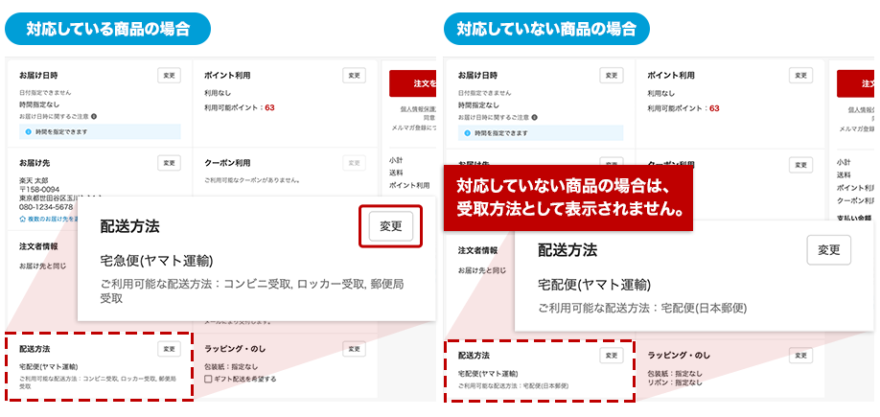880x417 pixels.
Task: Click 時間指定なし in 対応している商品 example
Action: [39, 104]
